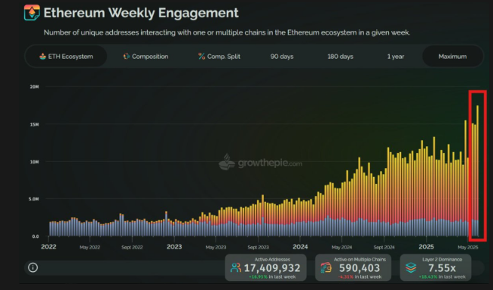The height and width of the screenshot is (290, 493).
Task: Click the info icon below the chart
Action: tap(32, 267)
